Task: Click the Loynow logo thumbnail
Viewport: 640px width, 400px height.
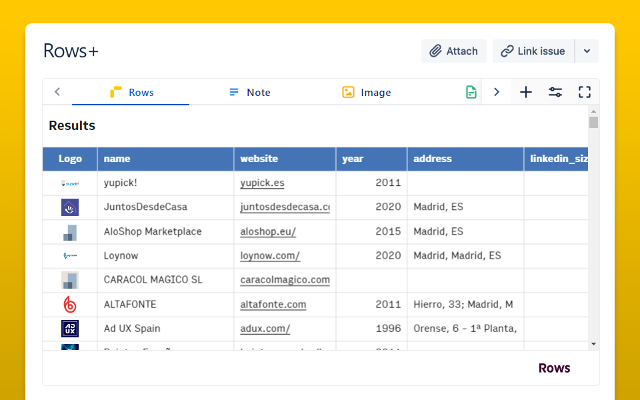Action: (x=70, y=255)
